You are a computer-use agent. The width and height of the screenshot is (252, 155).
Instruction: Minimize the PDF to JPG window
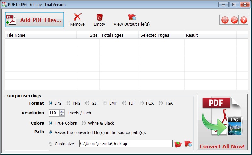[223, 5]
